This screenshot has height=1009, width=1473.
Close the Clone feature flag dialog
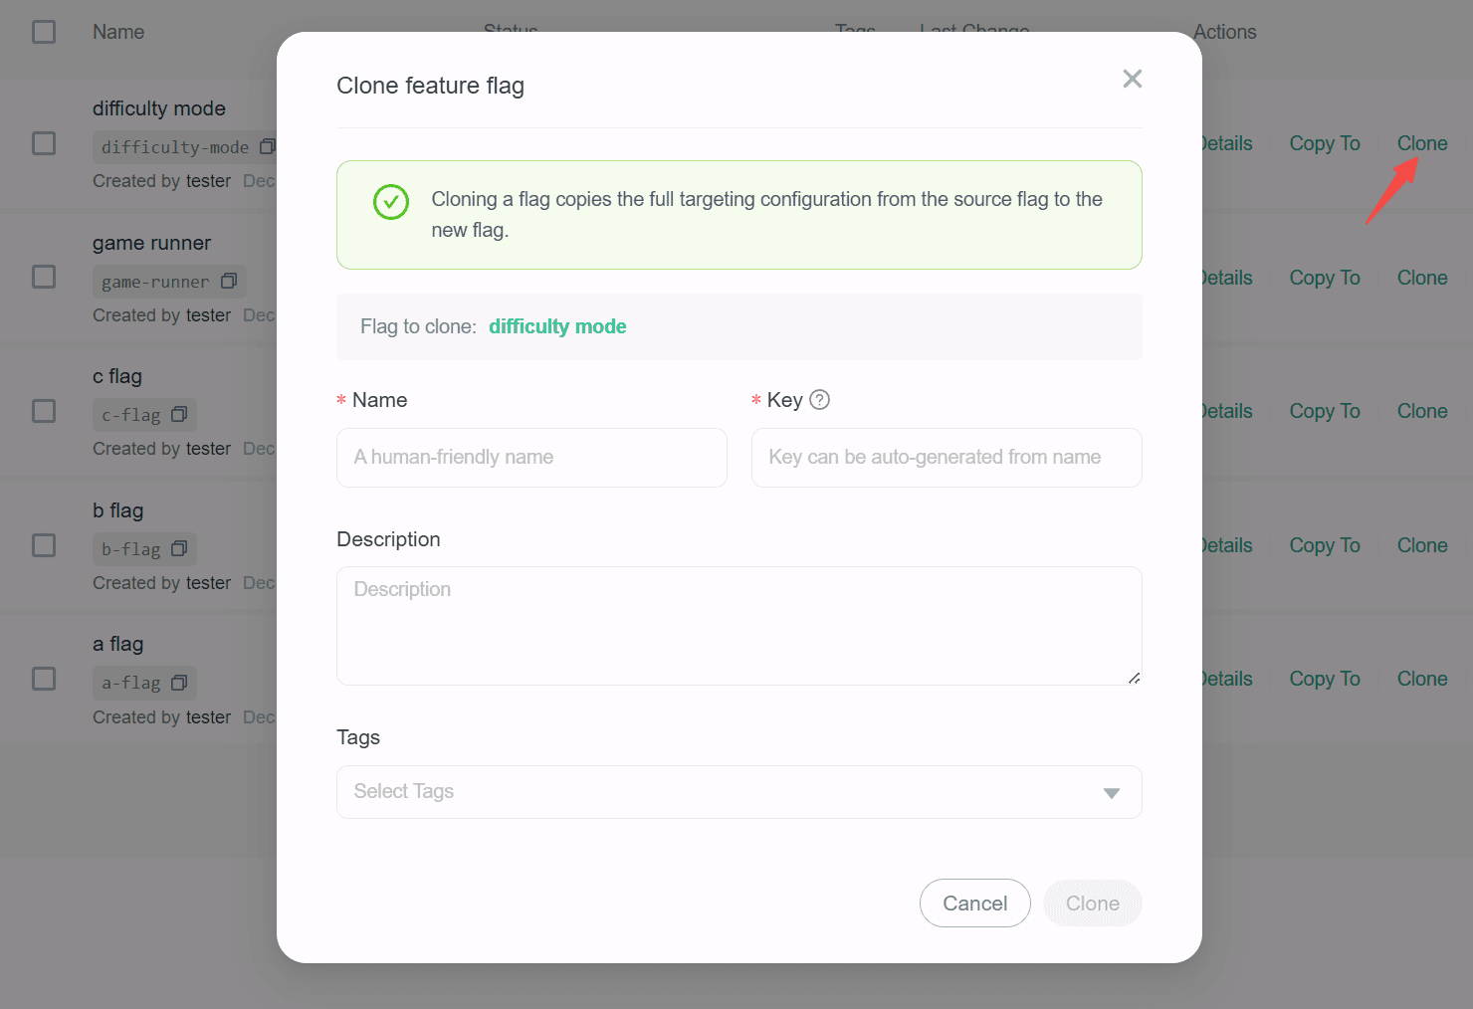(x=1132, y=79)
